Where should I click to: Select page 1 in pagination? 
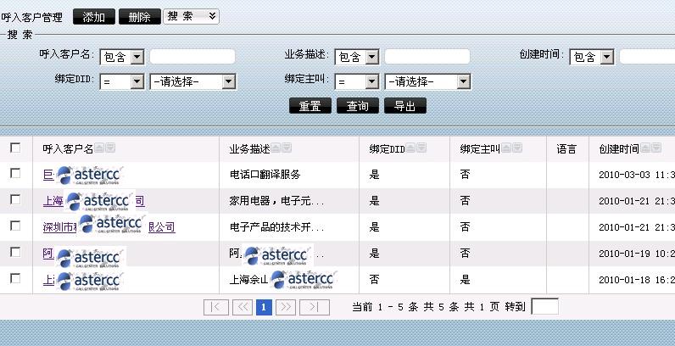(x=264, y=307)
